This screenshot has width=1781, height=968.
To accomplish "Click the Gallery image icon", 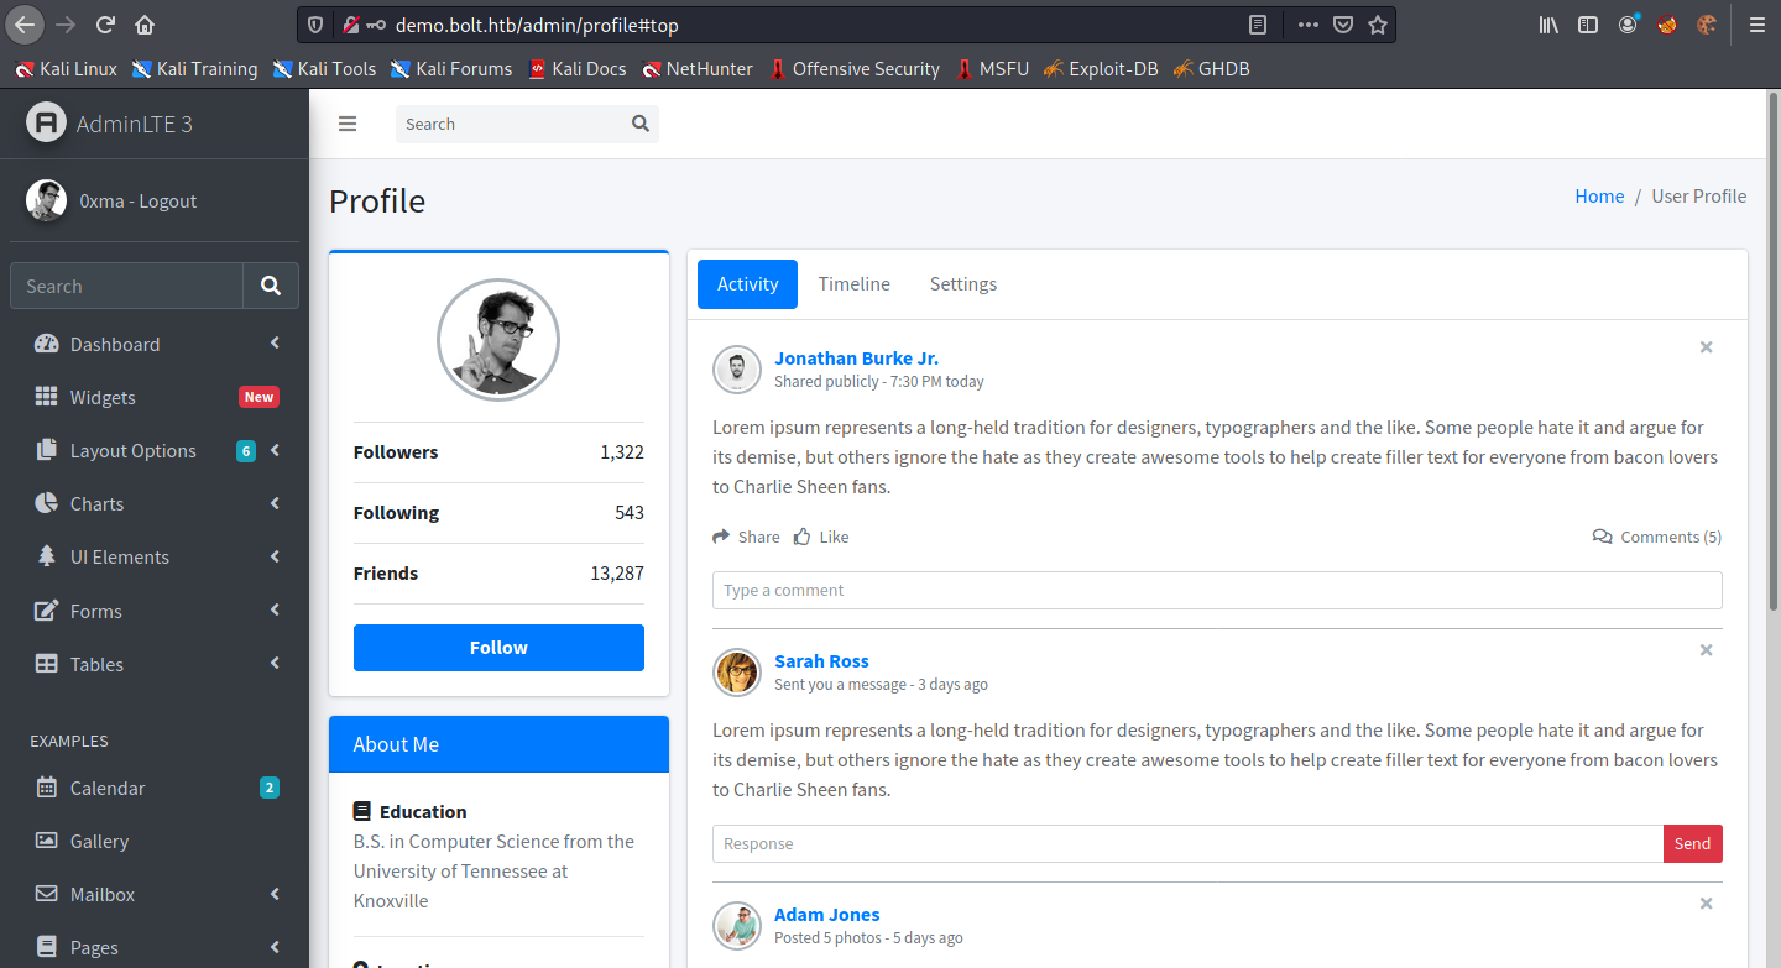I will point(46,840).
